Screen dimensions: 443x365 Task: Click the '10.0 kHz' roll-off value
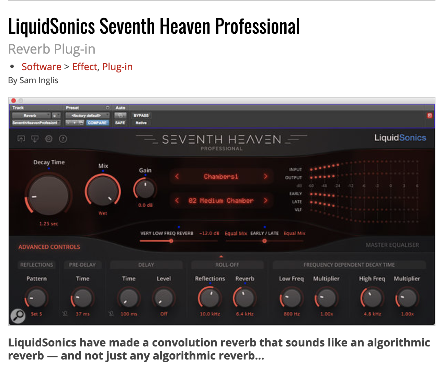(210, 314)
